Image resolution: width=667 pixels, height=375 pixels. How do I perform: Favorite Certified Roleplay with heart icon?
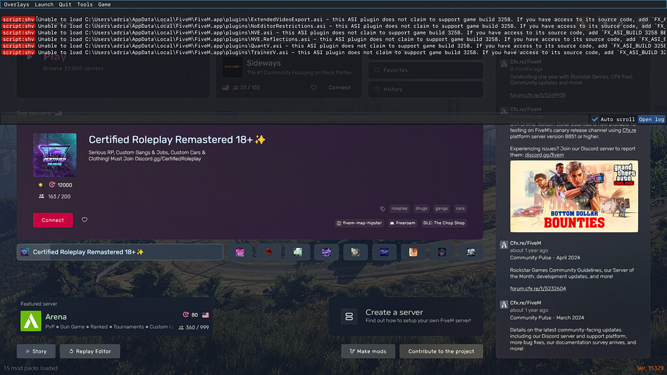pos(85,220)
